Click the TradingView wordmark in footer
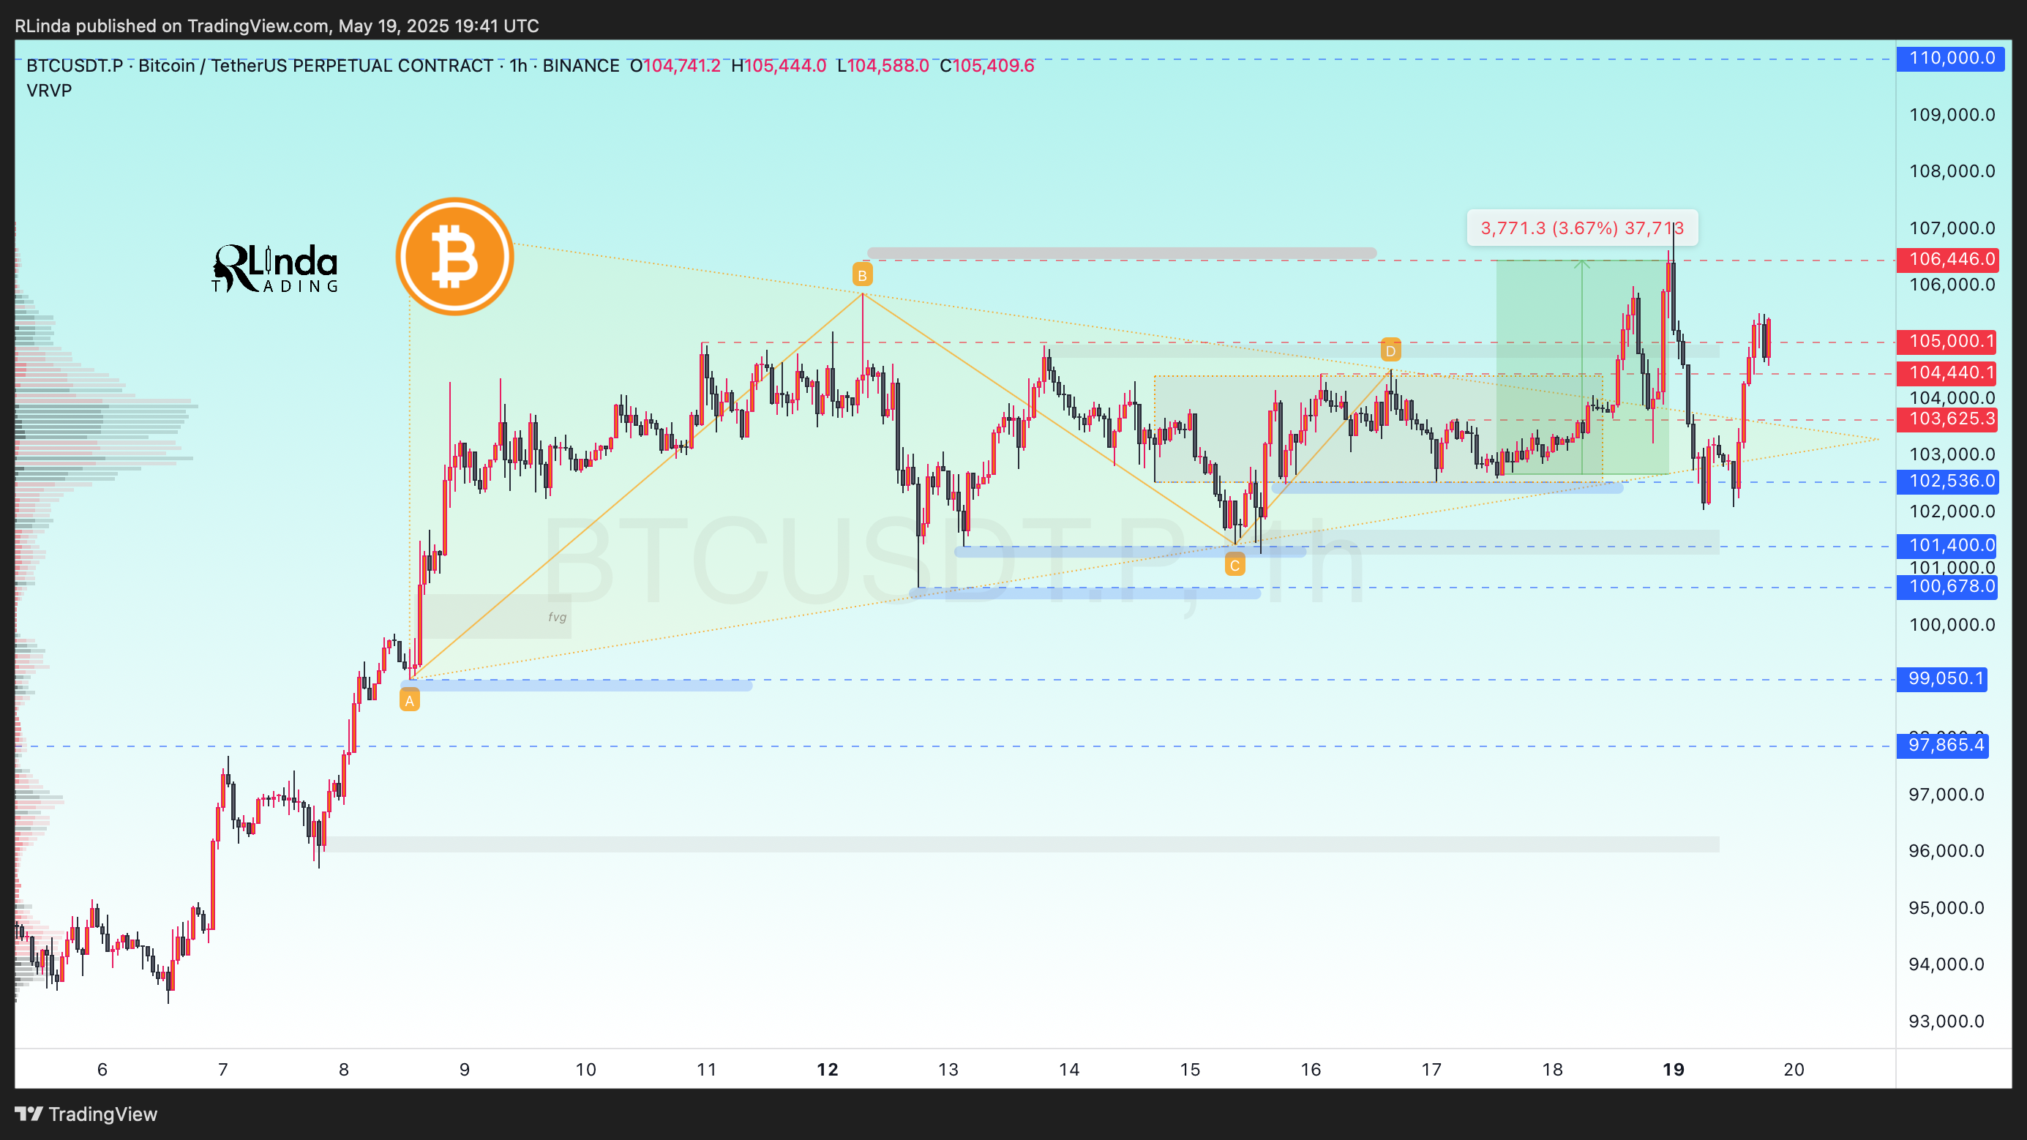The image size is (2027, 1140). tap(103, 1114)
